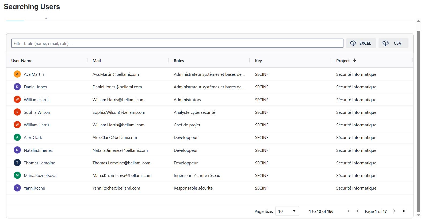Image resolution: width=424 pixels, height=219 pixels.
Task: Sort by the Roles column header
Action: (179, 61)
